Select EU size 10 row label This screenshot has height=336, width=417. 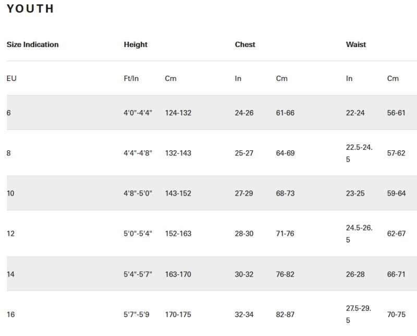(x=10, y=193)
